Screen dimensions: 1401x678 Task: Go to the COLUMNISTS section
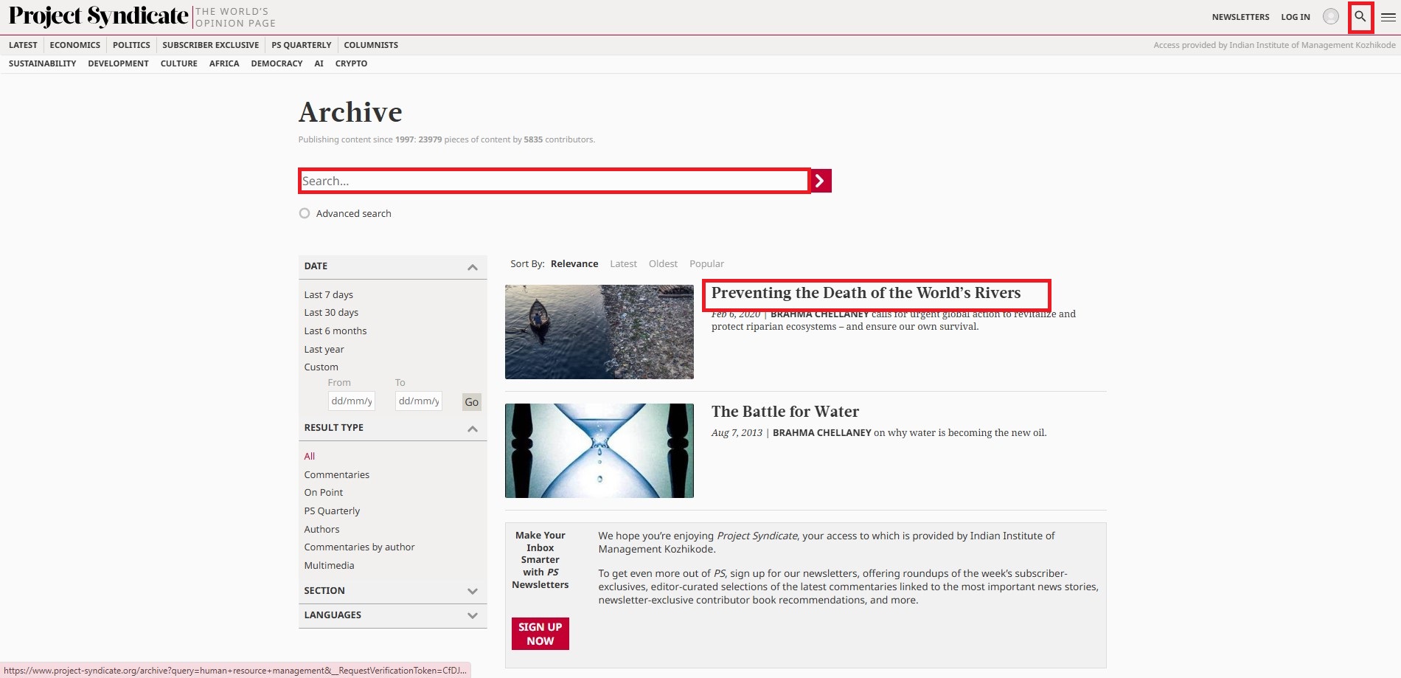(x=371, y=45)
